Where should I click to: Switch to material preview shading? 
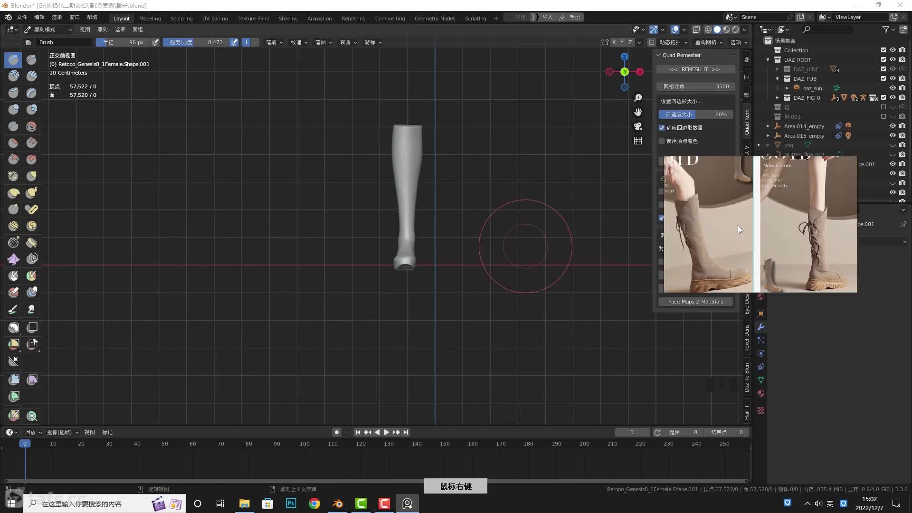pyautogui.click(x=726, y=29)
